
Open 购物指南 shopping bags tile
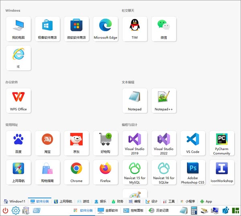[47, 172]
